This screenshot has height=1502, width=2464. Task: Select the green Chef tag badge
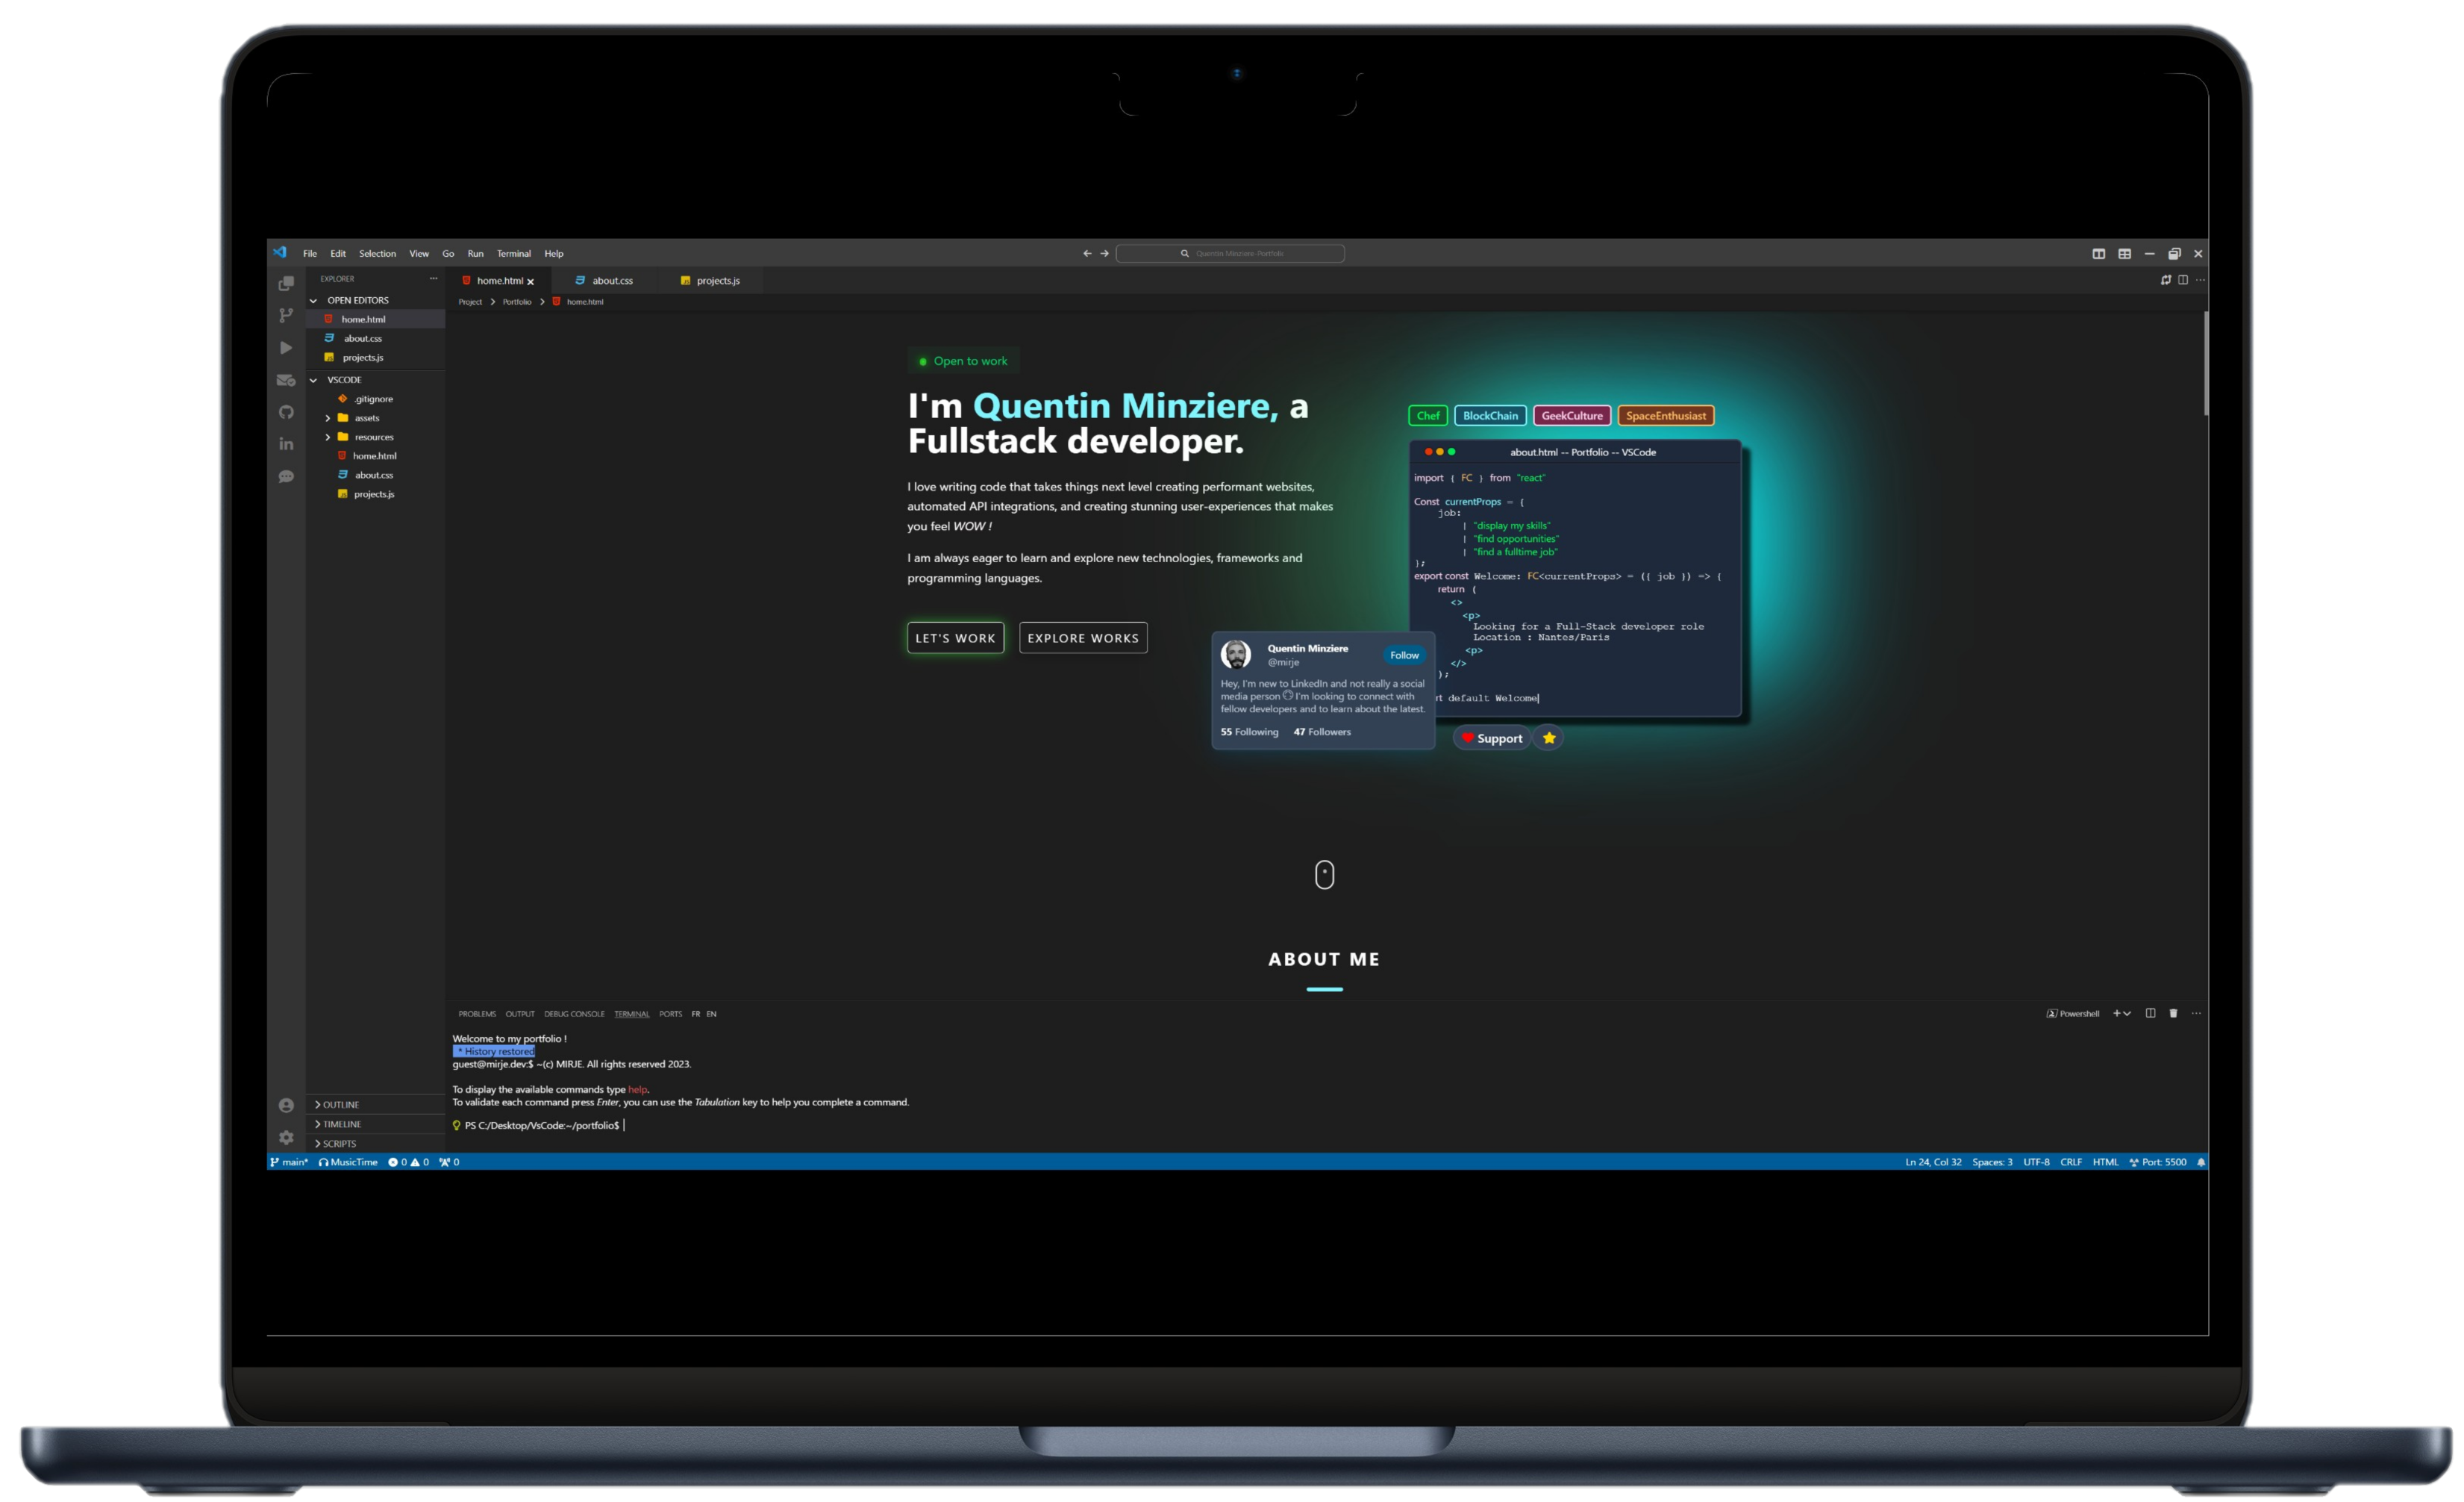click(1427, 415)
